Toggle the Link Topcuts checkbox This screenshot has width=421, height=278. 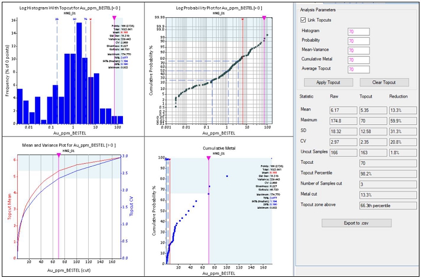[x=304, y=20]
